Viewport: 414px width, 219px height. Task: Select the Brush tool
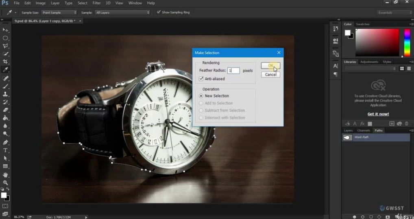(5, 86)
